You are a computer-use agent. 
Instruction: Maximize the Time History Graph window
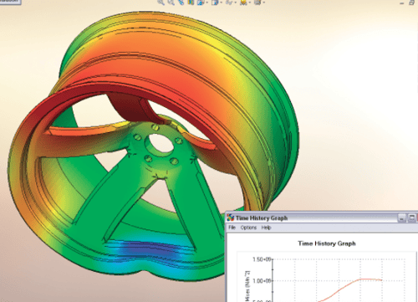(x=412, y=218)
